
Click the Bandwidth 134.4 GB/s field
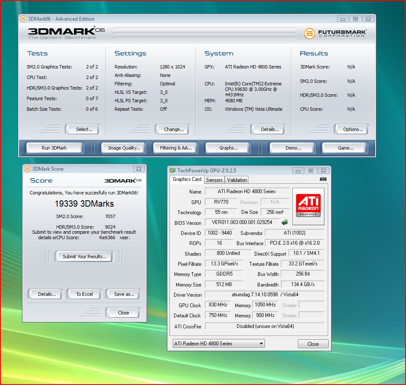[x=302, y=284]
